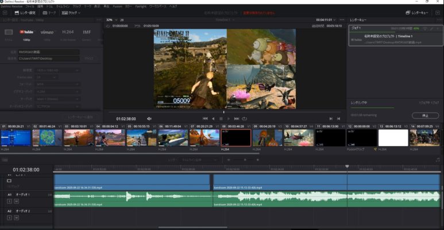Play the timeline in reverse
The height and width of the screenshot is (230, 444).
tap(213, 118)
